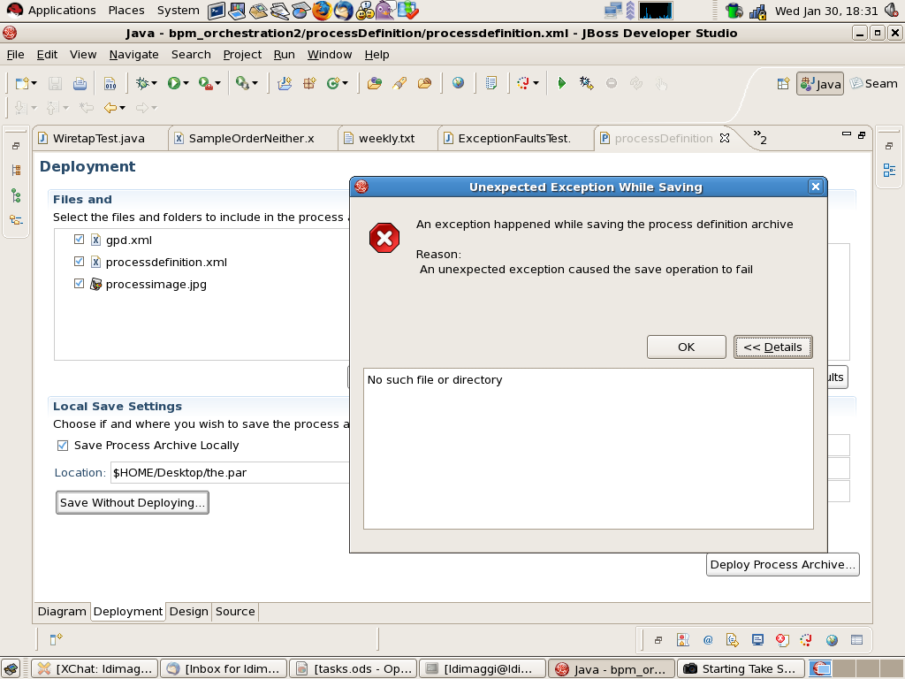The width and height of the screenshot is (905, 679).
Task: Open the tasks.ods taskbar window
Action: [353, 668]
